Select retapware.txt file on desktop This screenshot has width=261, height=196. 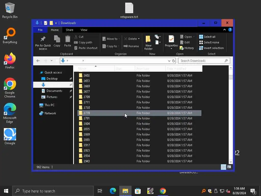(129, 10)
